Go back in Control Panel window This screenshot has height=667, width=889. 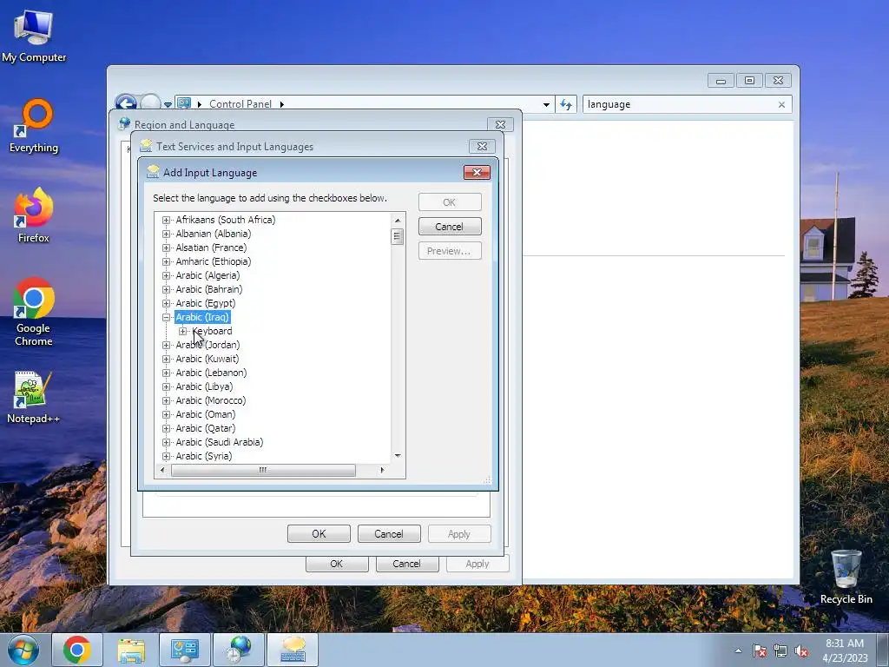pyautogui.click(x=126, y=103)
